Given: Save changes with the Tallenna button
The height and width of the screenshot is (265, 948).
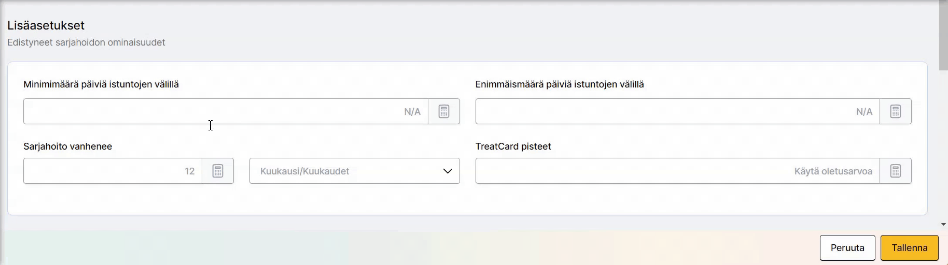Looking at the screenshot, I should pos(909,247).
